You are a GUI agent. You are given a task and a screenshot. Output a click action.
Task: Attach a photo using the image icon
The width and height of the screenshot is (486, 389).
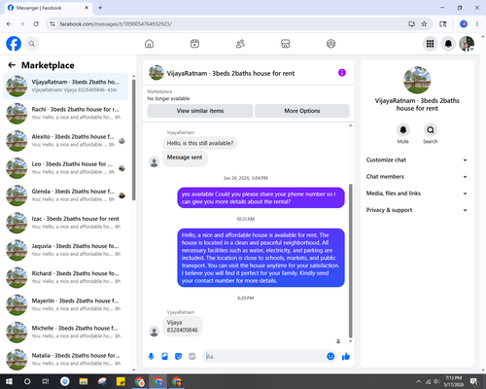[x=164, y=357]
